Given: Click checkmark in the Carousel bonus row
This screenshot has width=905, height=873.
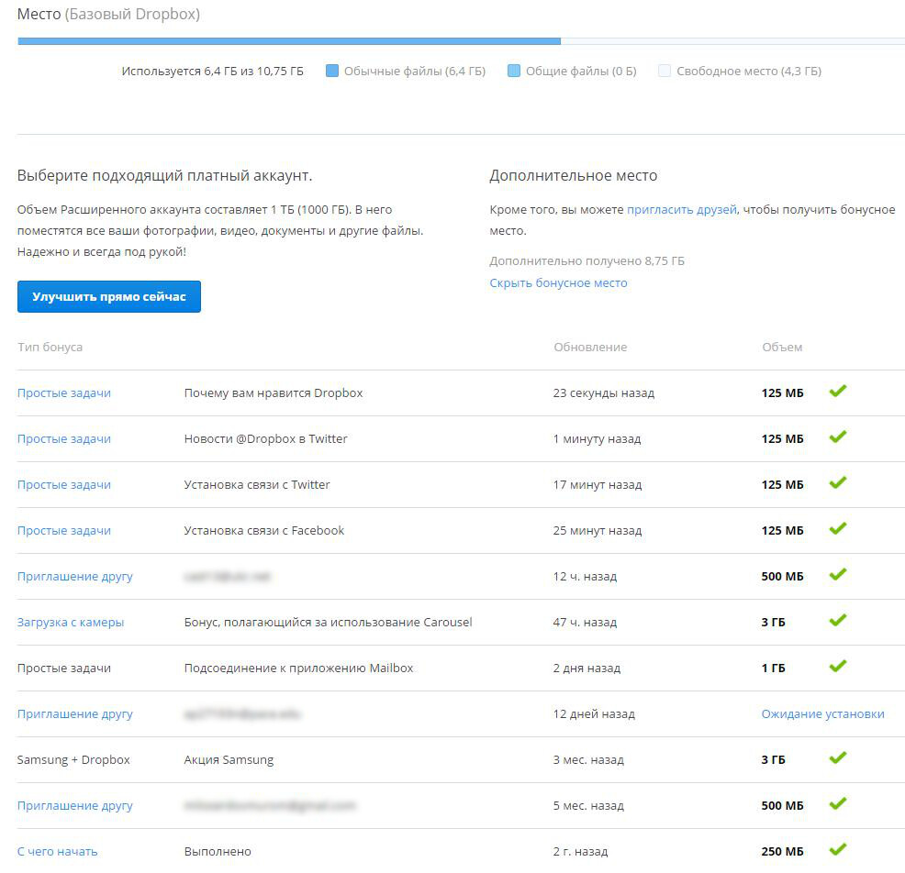Looking at the screenshot, I should coord(837,621).
